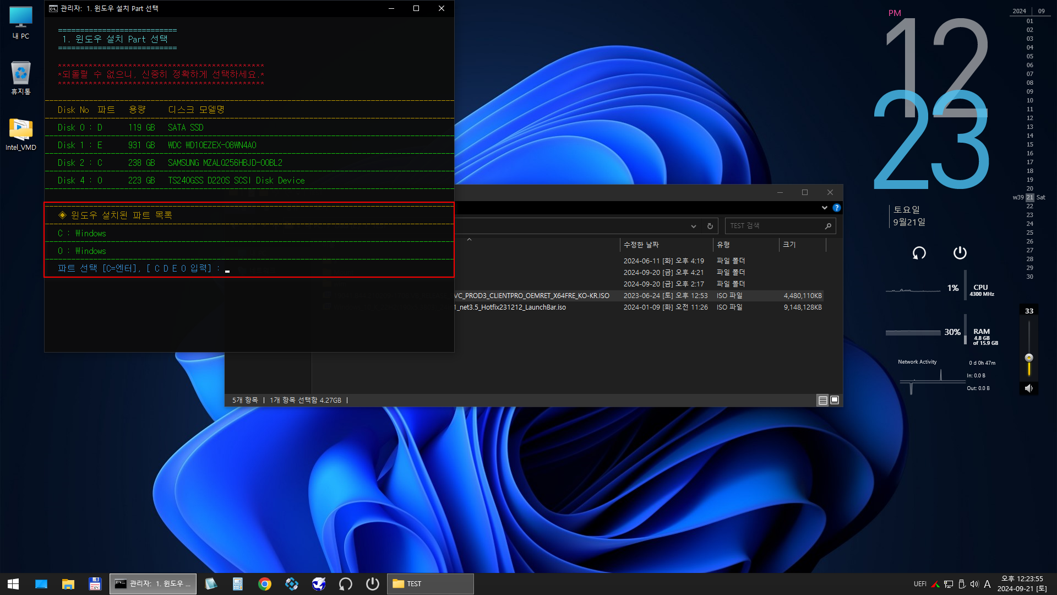Activate the TEST folder taskbar button
The image size is (1057, 595).
(430, 584)
